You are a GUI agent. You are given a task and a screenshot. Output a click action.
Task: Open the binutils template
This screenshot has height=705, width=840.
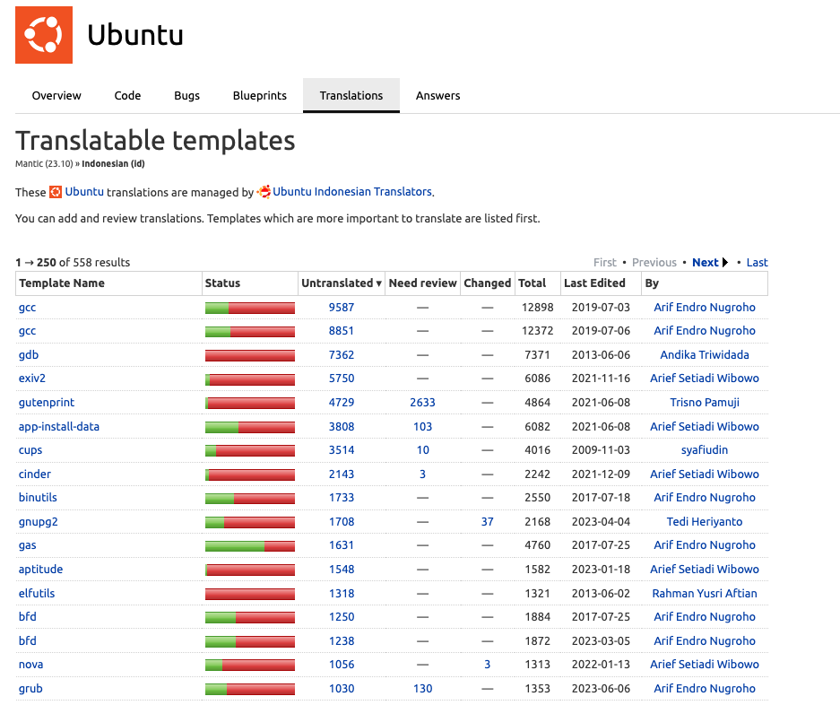38,498
